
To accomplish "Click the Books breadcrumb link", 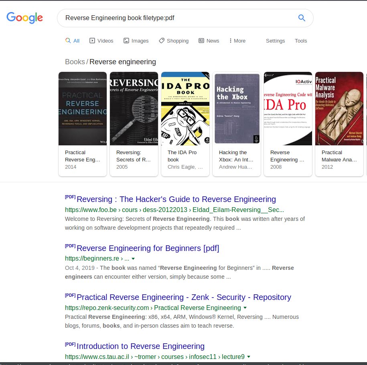I will [x=75, y=62].
